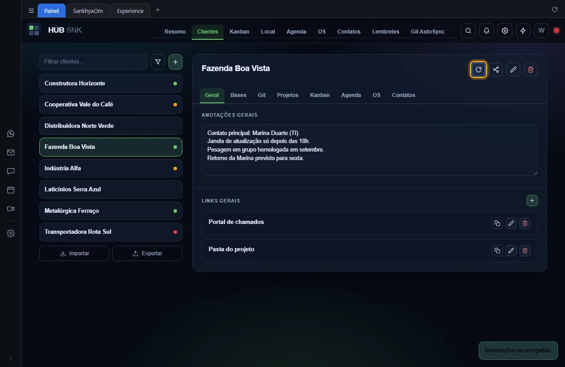Open the Bases tab of the client

238,95
